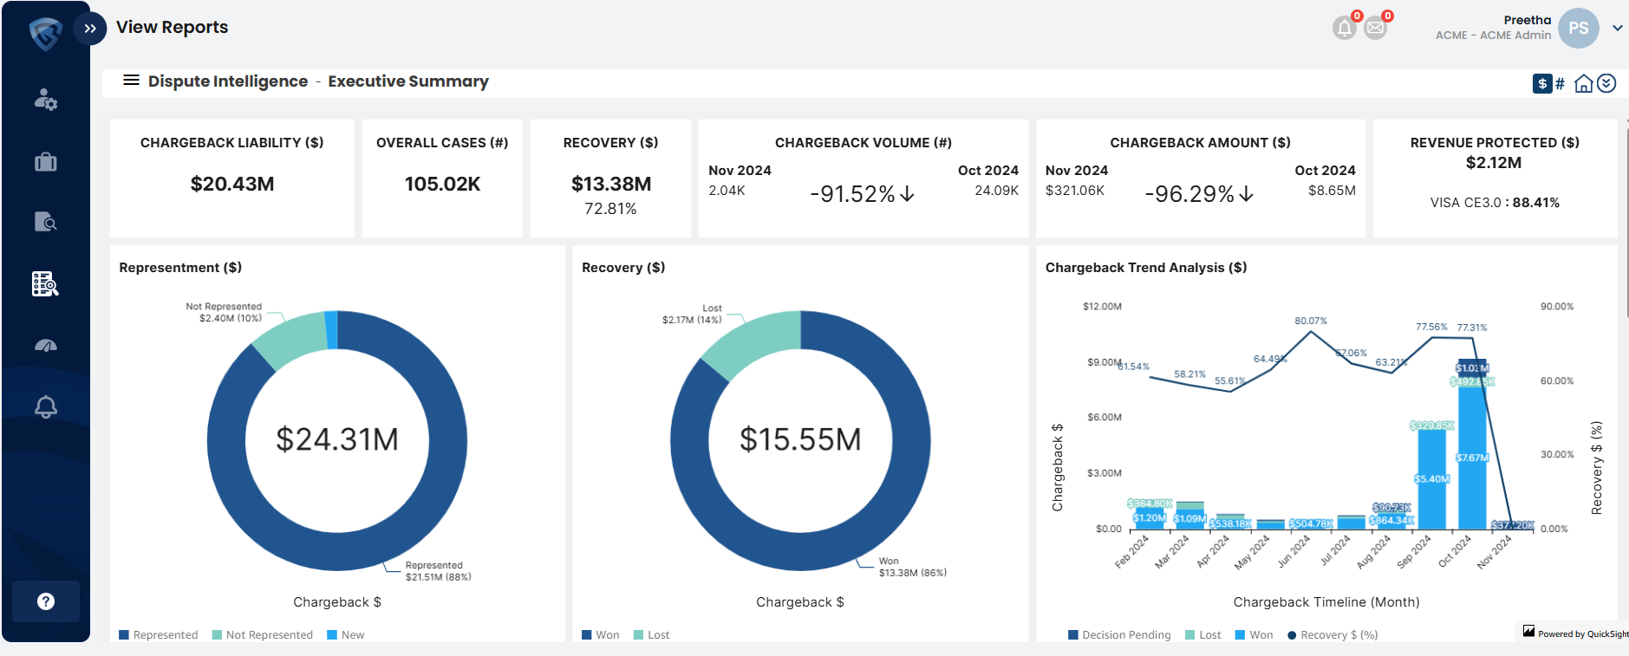Open the reports list sidebar icon
The height and width of the screenshot is (656, 1629).
[45, 283]
